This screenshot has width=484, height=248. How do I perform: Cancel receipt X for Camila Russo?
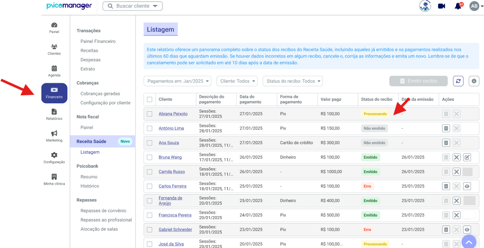coord(457,172)
